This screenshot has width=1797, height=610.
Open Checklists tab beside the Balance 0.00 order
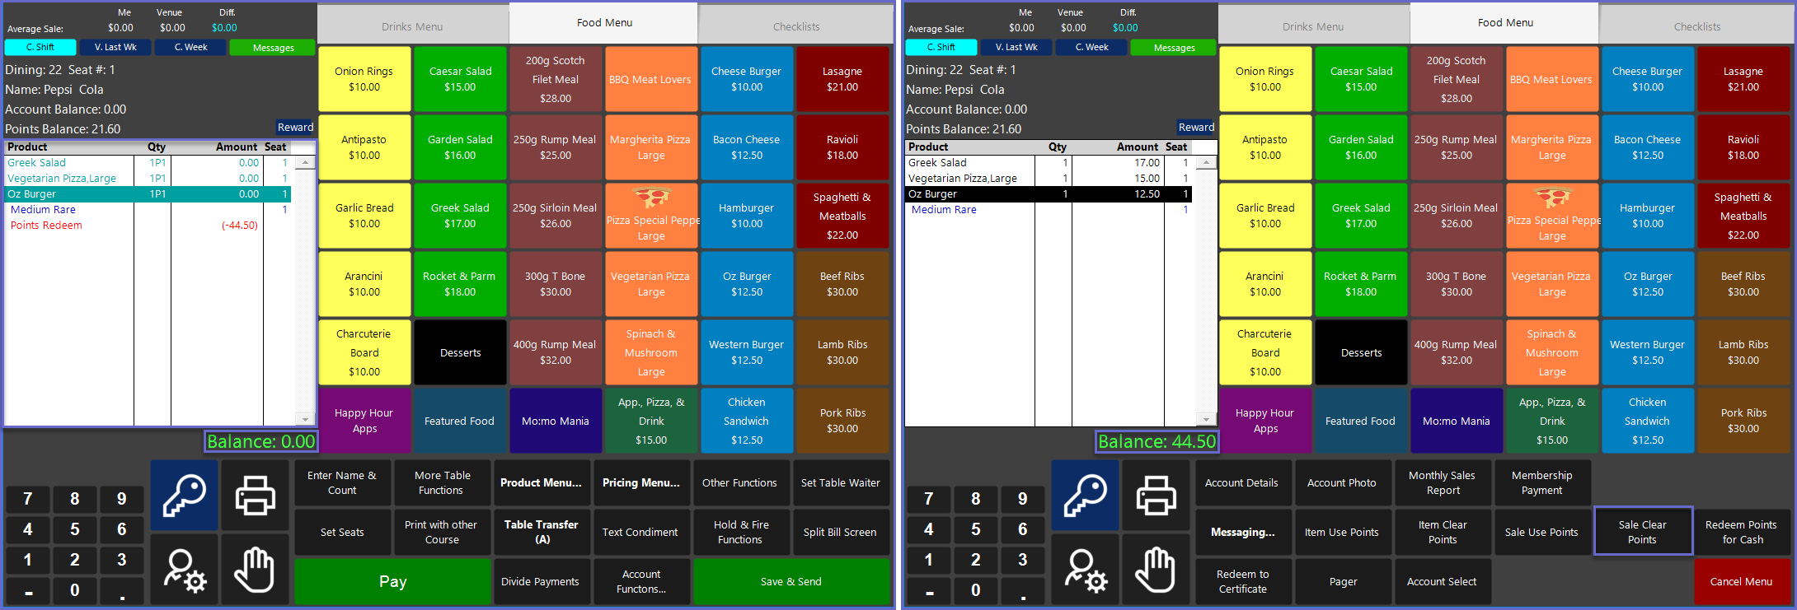click(x=795, y=26)
